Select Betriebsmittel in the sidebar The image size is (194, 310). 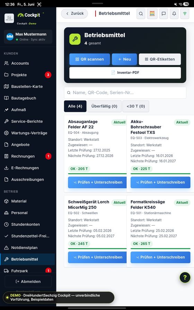pyautogui.click(x=27, y=259)
